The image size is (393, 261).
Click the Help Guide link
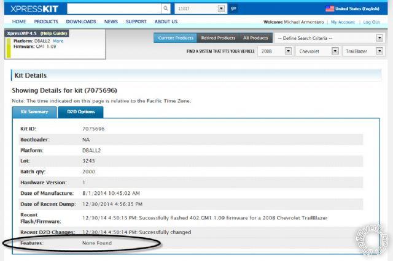tap(56, 33)
